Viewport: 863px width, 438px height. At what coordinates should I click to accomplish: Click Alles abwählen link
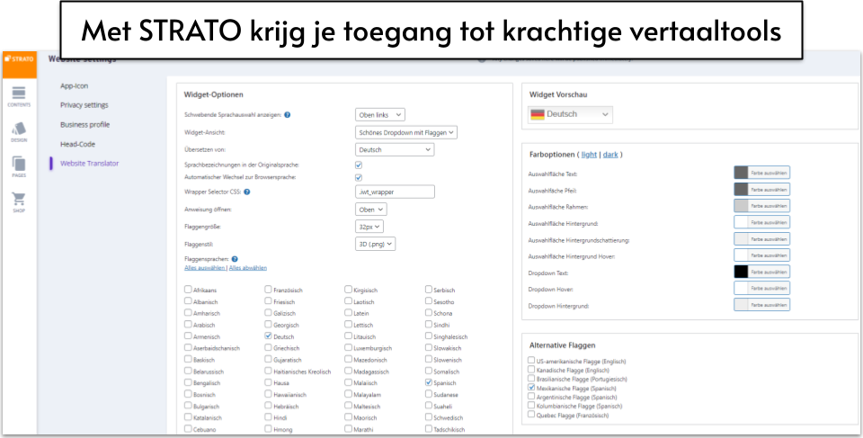tap(248, 268)
